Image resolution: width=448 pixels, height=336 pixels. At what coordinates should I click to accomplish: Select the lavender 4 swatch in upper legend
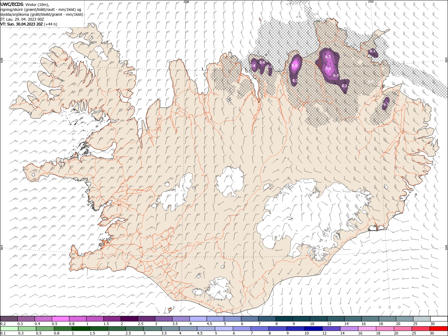197,319
